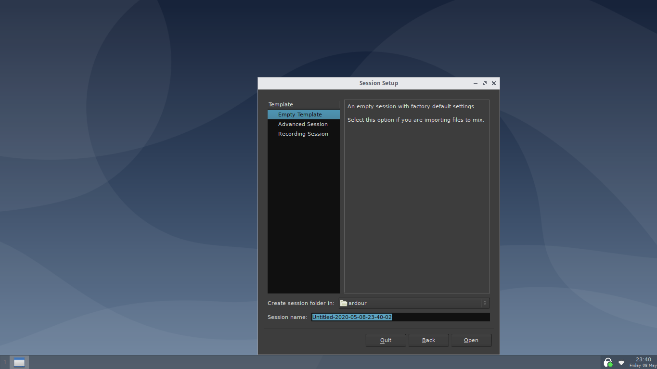Close the Session Setup dialog
This screenshot has height=369, width=657.
494,83
